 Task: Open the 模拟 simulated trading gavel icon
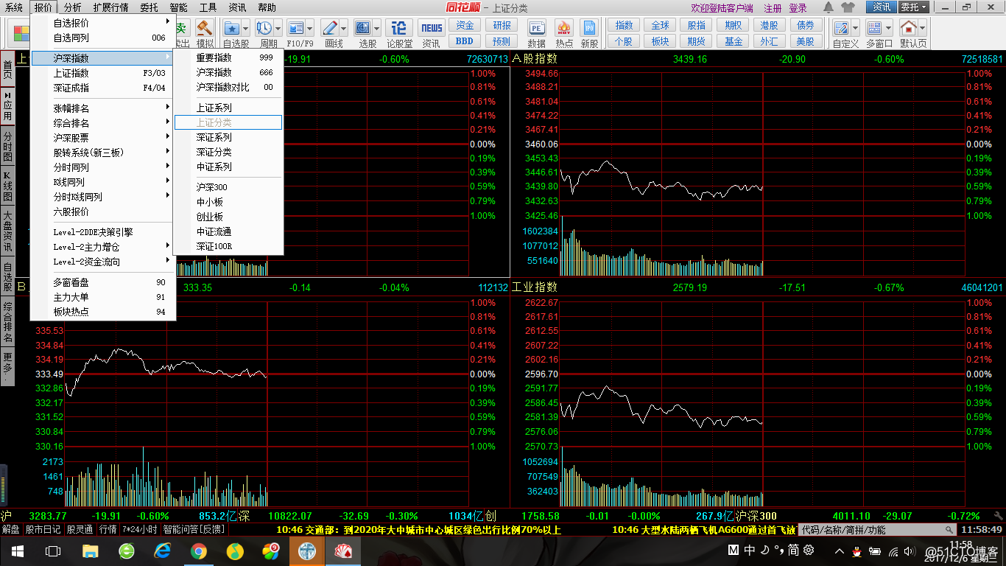[205, 29]
